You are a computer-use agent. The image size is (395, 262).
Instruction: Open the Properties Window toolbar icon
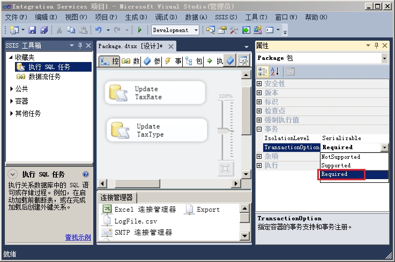(222, 30)
